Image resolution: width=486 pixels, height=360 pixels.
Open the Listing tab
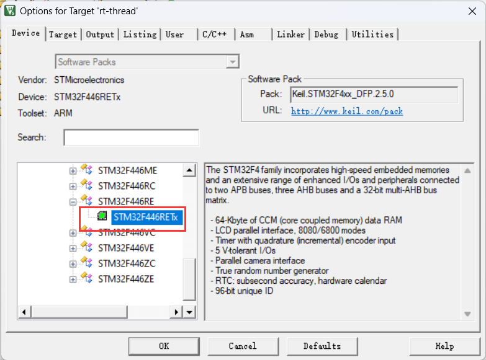(x=140, y=34)
